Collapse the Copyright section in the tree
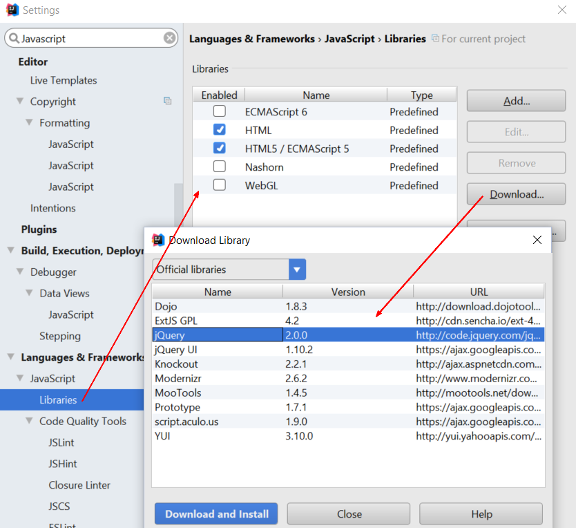Image resolution: width=576 pixels, height=528 pixels. click(x=19, y=102)
